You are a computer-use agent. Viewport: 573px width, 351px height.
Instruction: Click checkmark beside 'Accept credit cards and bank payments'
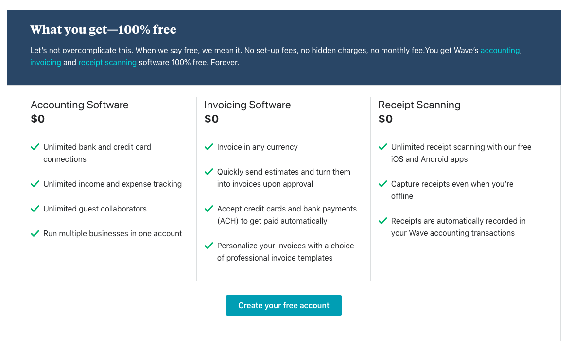tap(208, 209)
